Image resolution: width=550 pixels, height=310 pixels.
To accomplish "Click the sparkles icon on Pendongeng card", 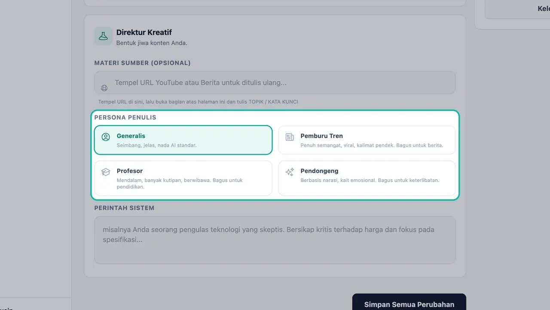I will click(290, 172).
